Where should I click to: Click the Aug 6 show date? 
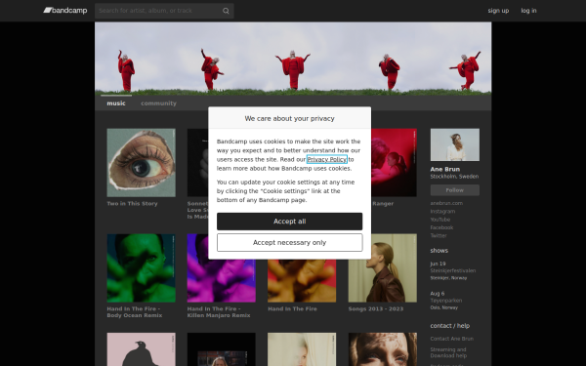438,294
